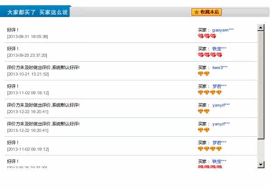Click the vertical scrollbar thumb

coord(261,85)
